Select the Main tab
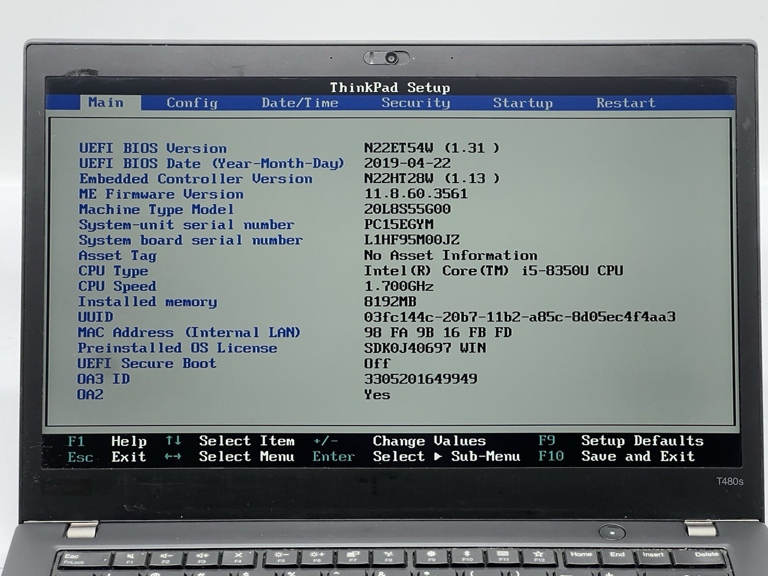 (110, 103)
